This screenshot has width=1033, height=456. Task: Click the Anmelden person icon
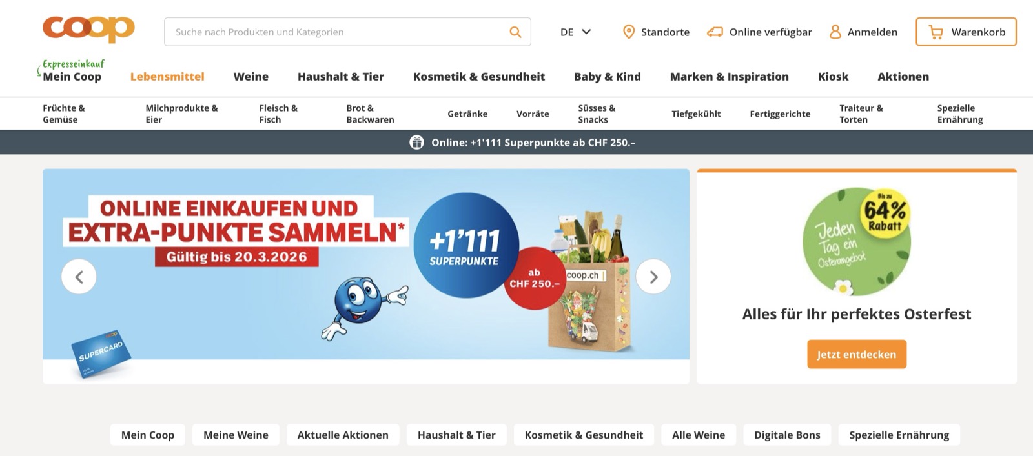[835, 32]
